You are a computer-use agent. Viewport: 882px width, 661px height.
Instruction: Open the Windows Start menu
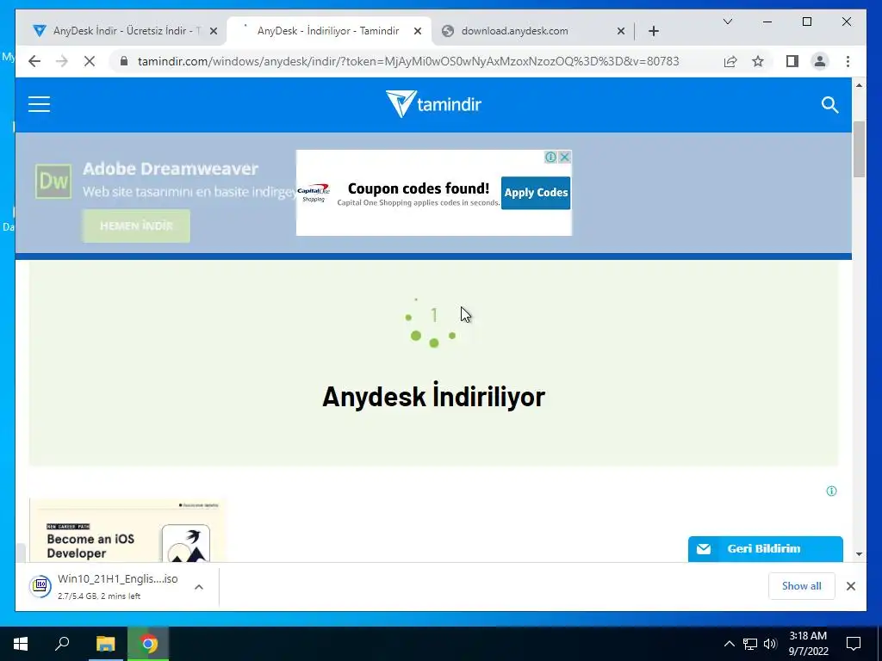pos(21,644)
